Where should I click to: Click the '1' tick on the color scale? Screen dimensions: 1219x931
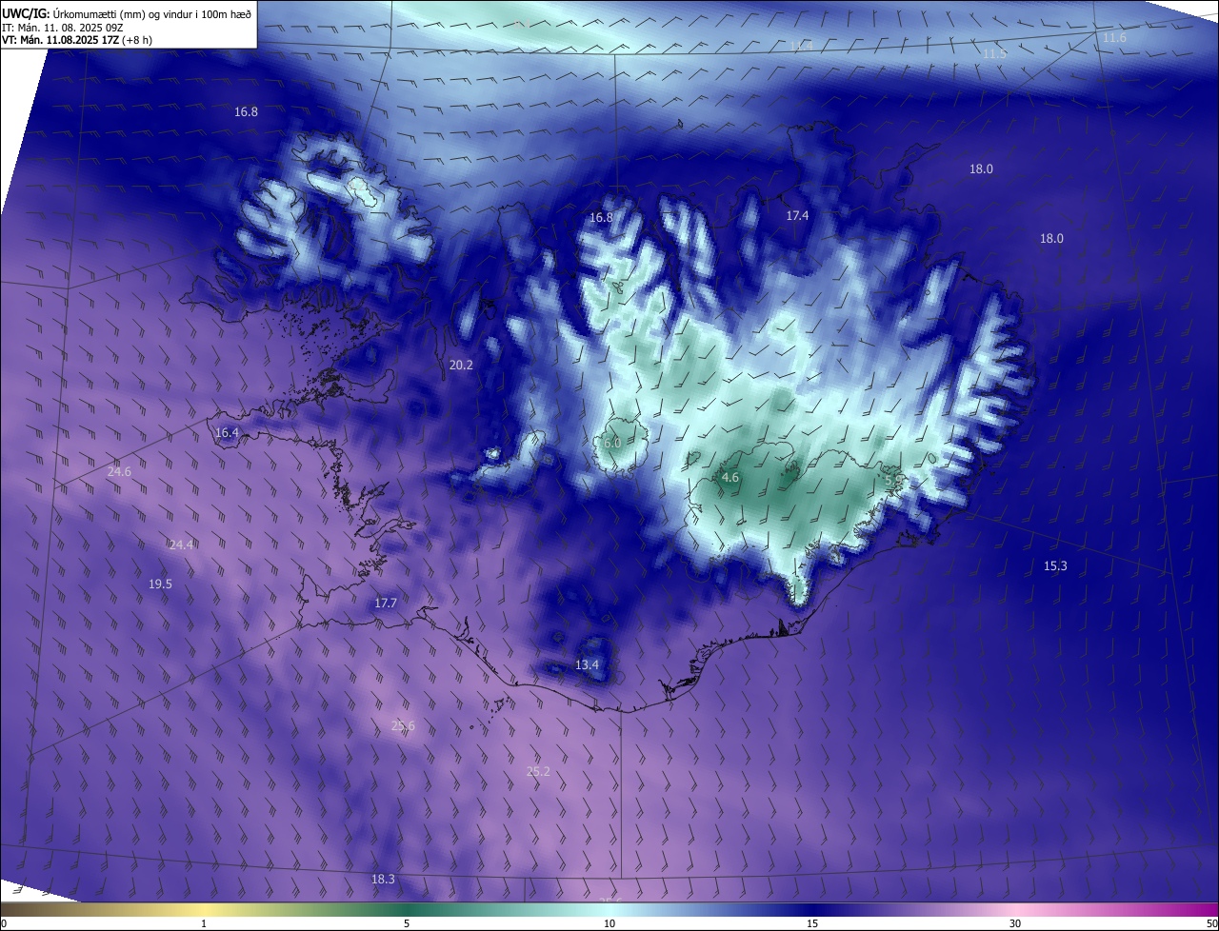[204, 923]
